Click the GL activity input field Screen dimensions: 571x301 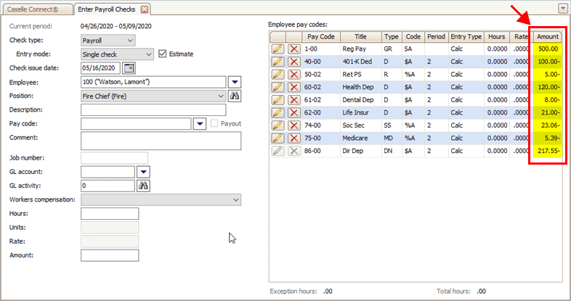pyautogui.click(x=108, y=186)
